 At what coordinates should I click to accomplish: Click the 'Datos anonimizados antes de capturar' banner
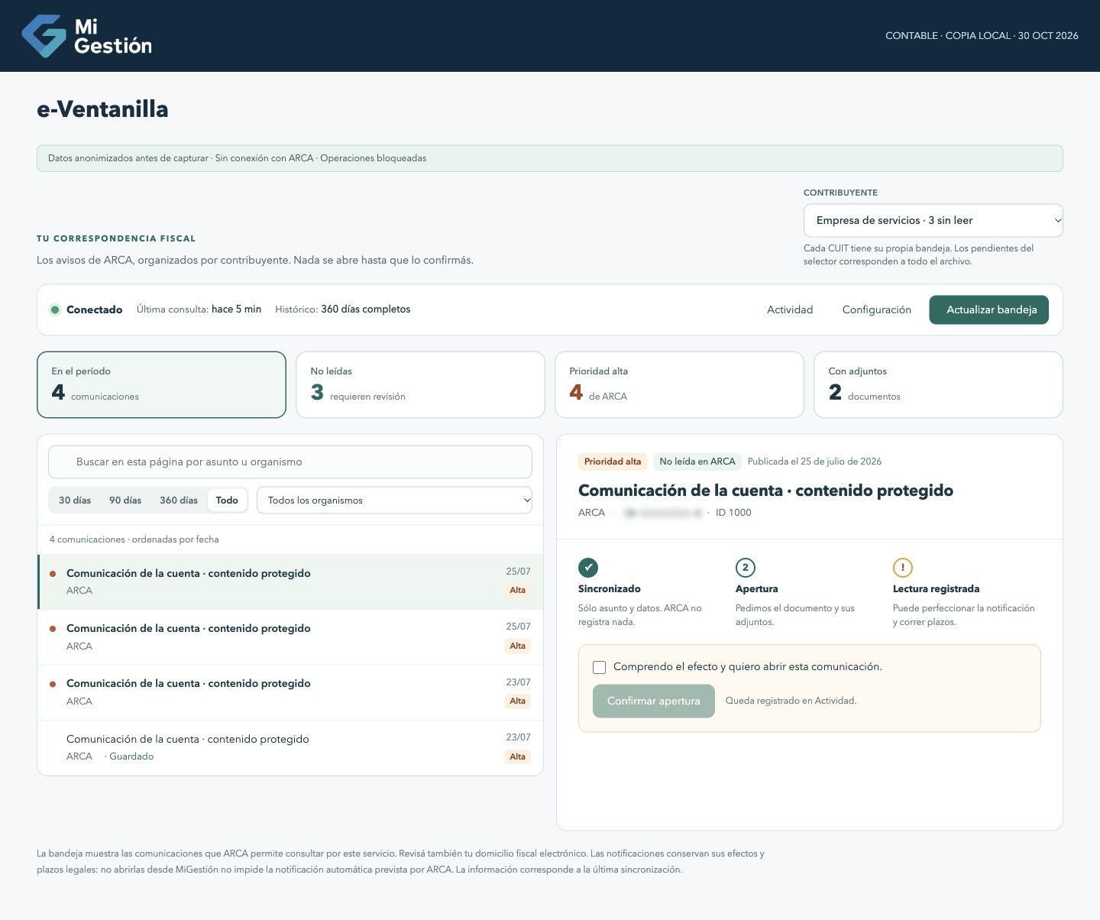click(550, 158)
